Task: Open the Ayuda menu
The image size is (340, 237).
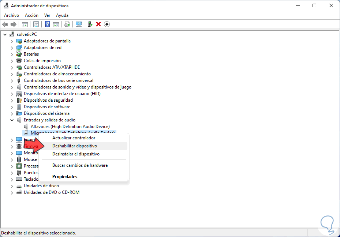Action: 62,15
